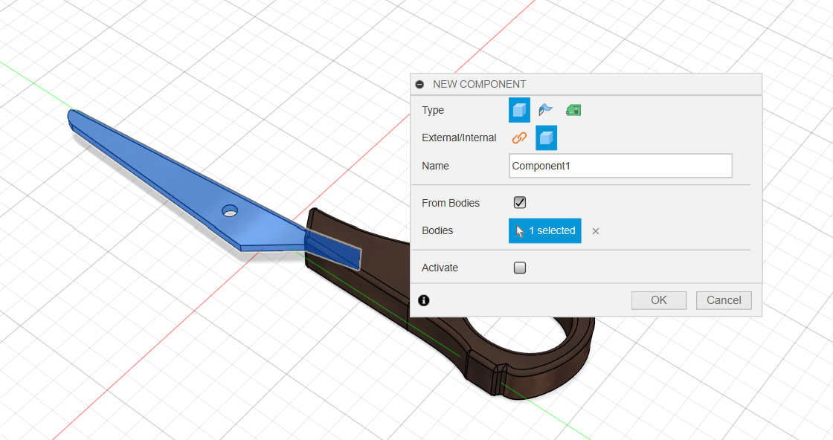Enable the Activate checkbox
The height and width of the screenshot is (440, 833).
tap(520, 268)
